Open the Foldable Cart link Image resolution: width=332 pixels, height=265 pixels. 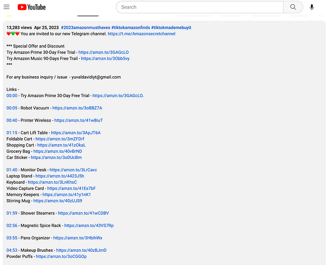[x=60, y=139]
